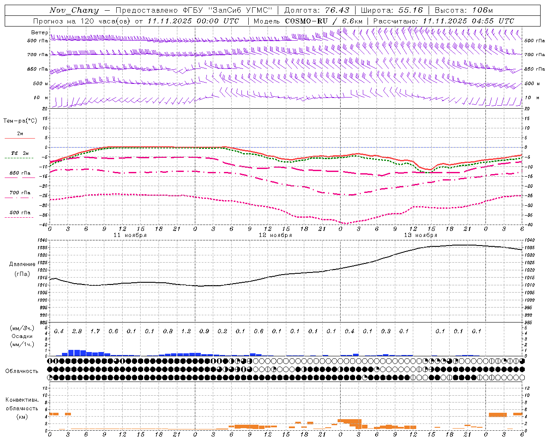Click the station name "Nov_Chany" in the header
This screenshot has width=547, height=438.
pos(74,10)
